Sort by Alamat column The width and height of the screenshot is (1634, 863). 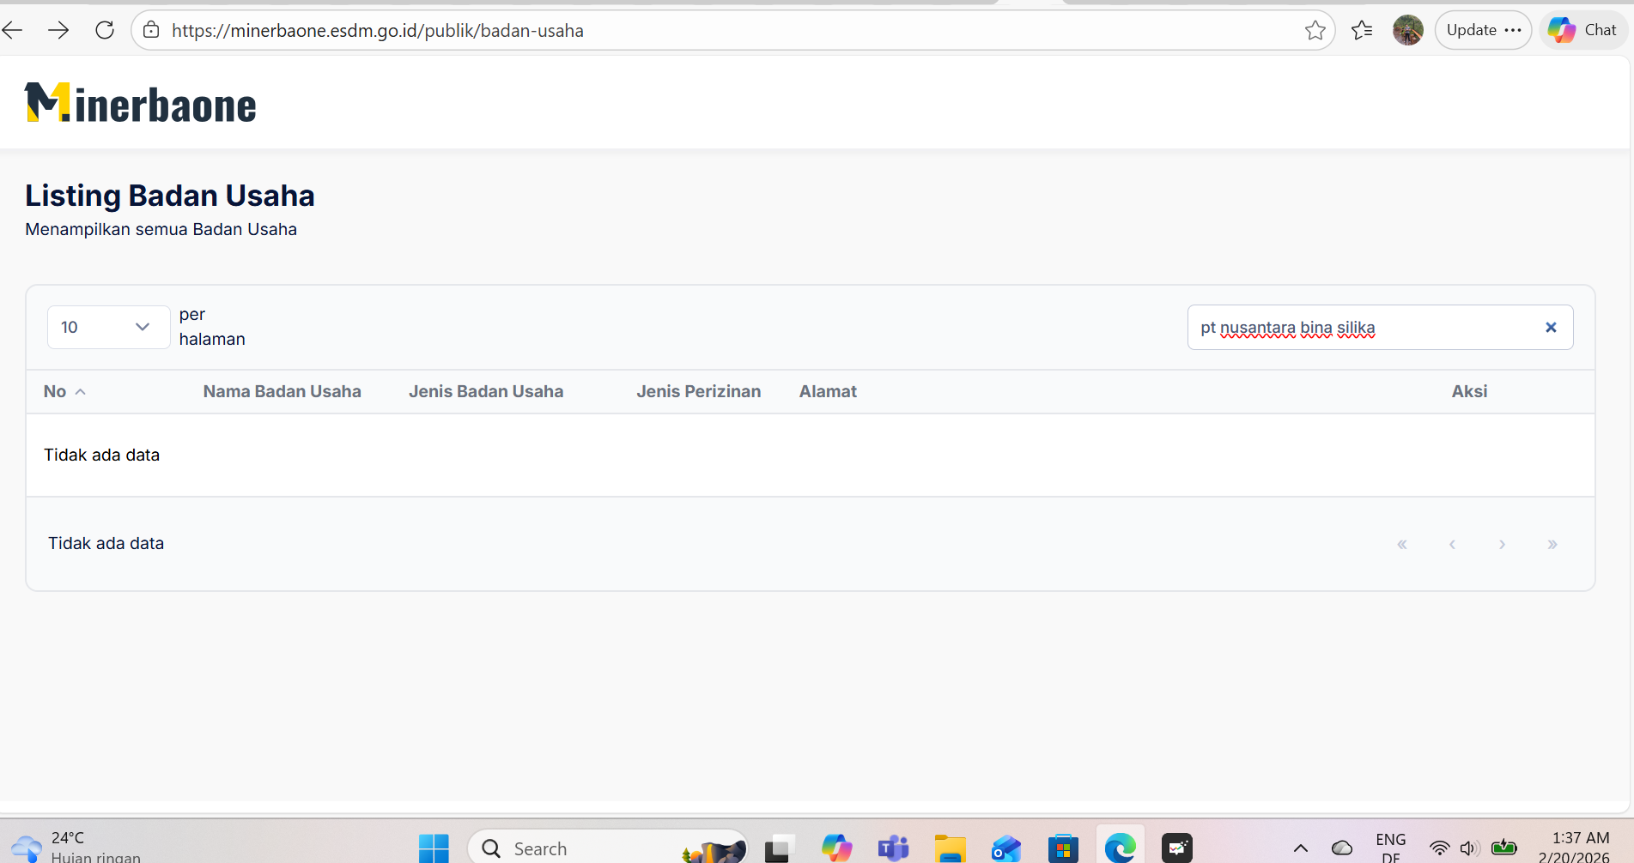coord(828,391)
